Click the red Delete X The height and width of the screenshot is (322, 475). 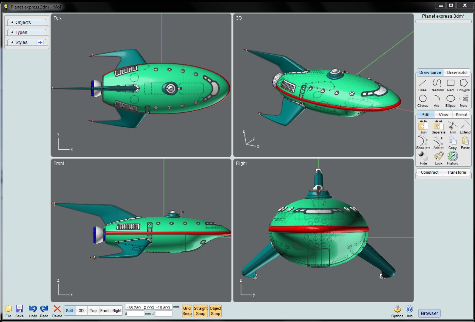57,311
